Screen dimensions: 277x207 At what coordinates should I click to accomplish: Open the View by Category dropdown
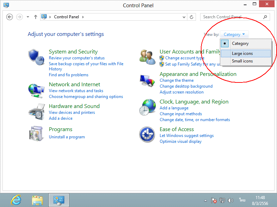click(234, 34)
